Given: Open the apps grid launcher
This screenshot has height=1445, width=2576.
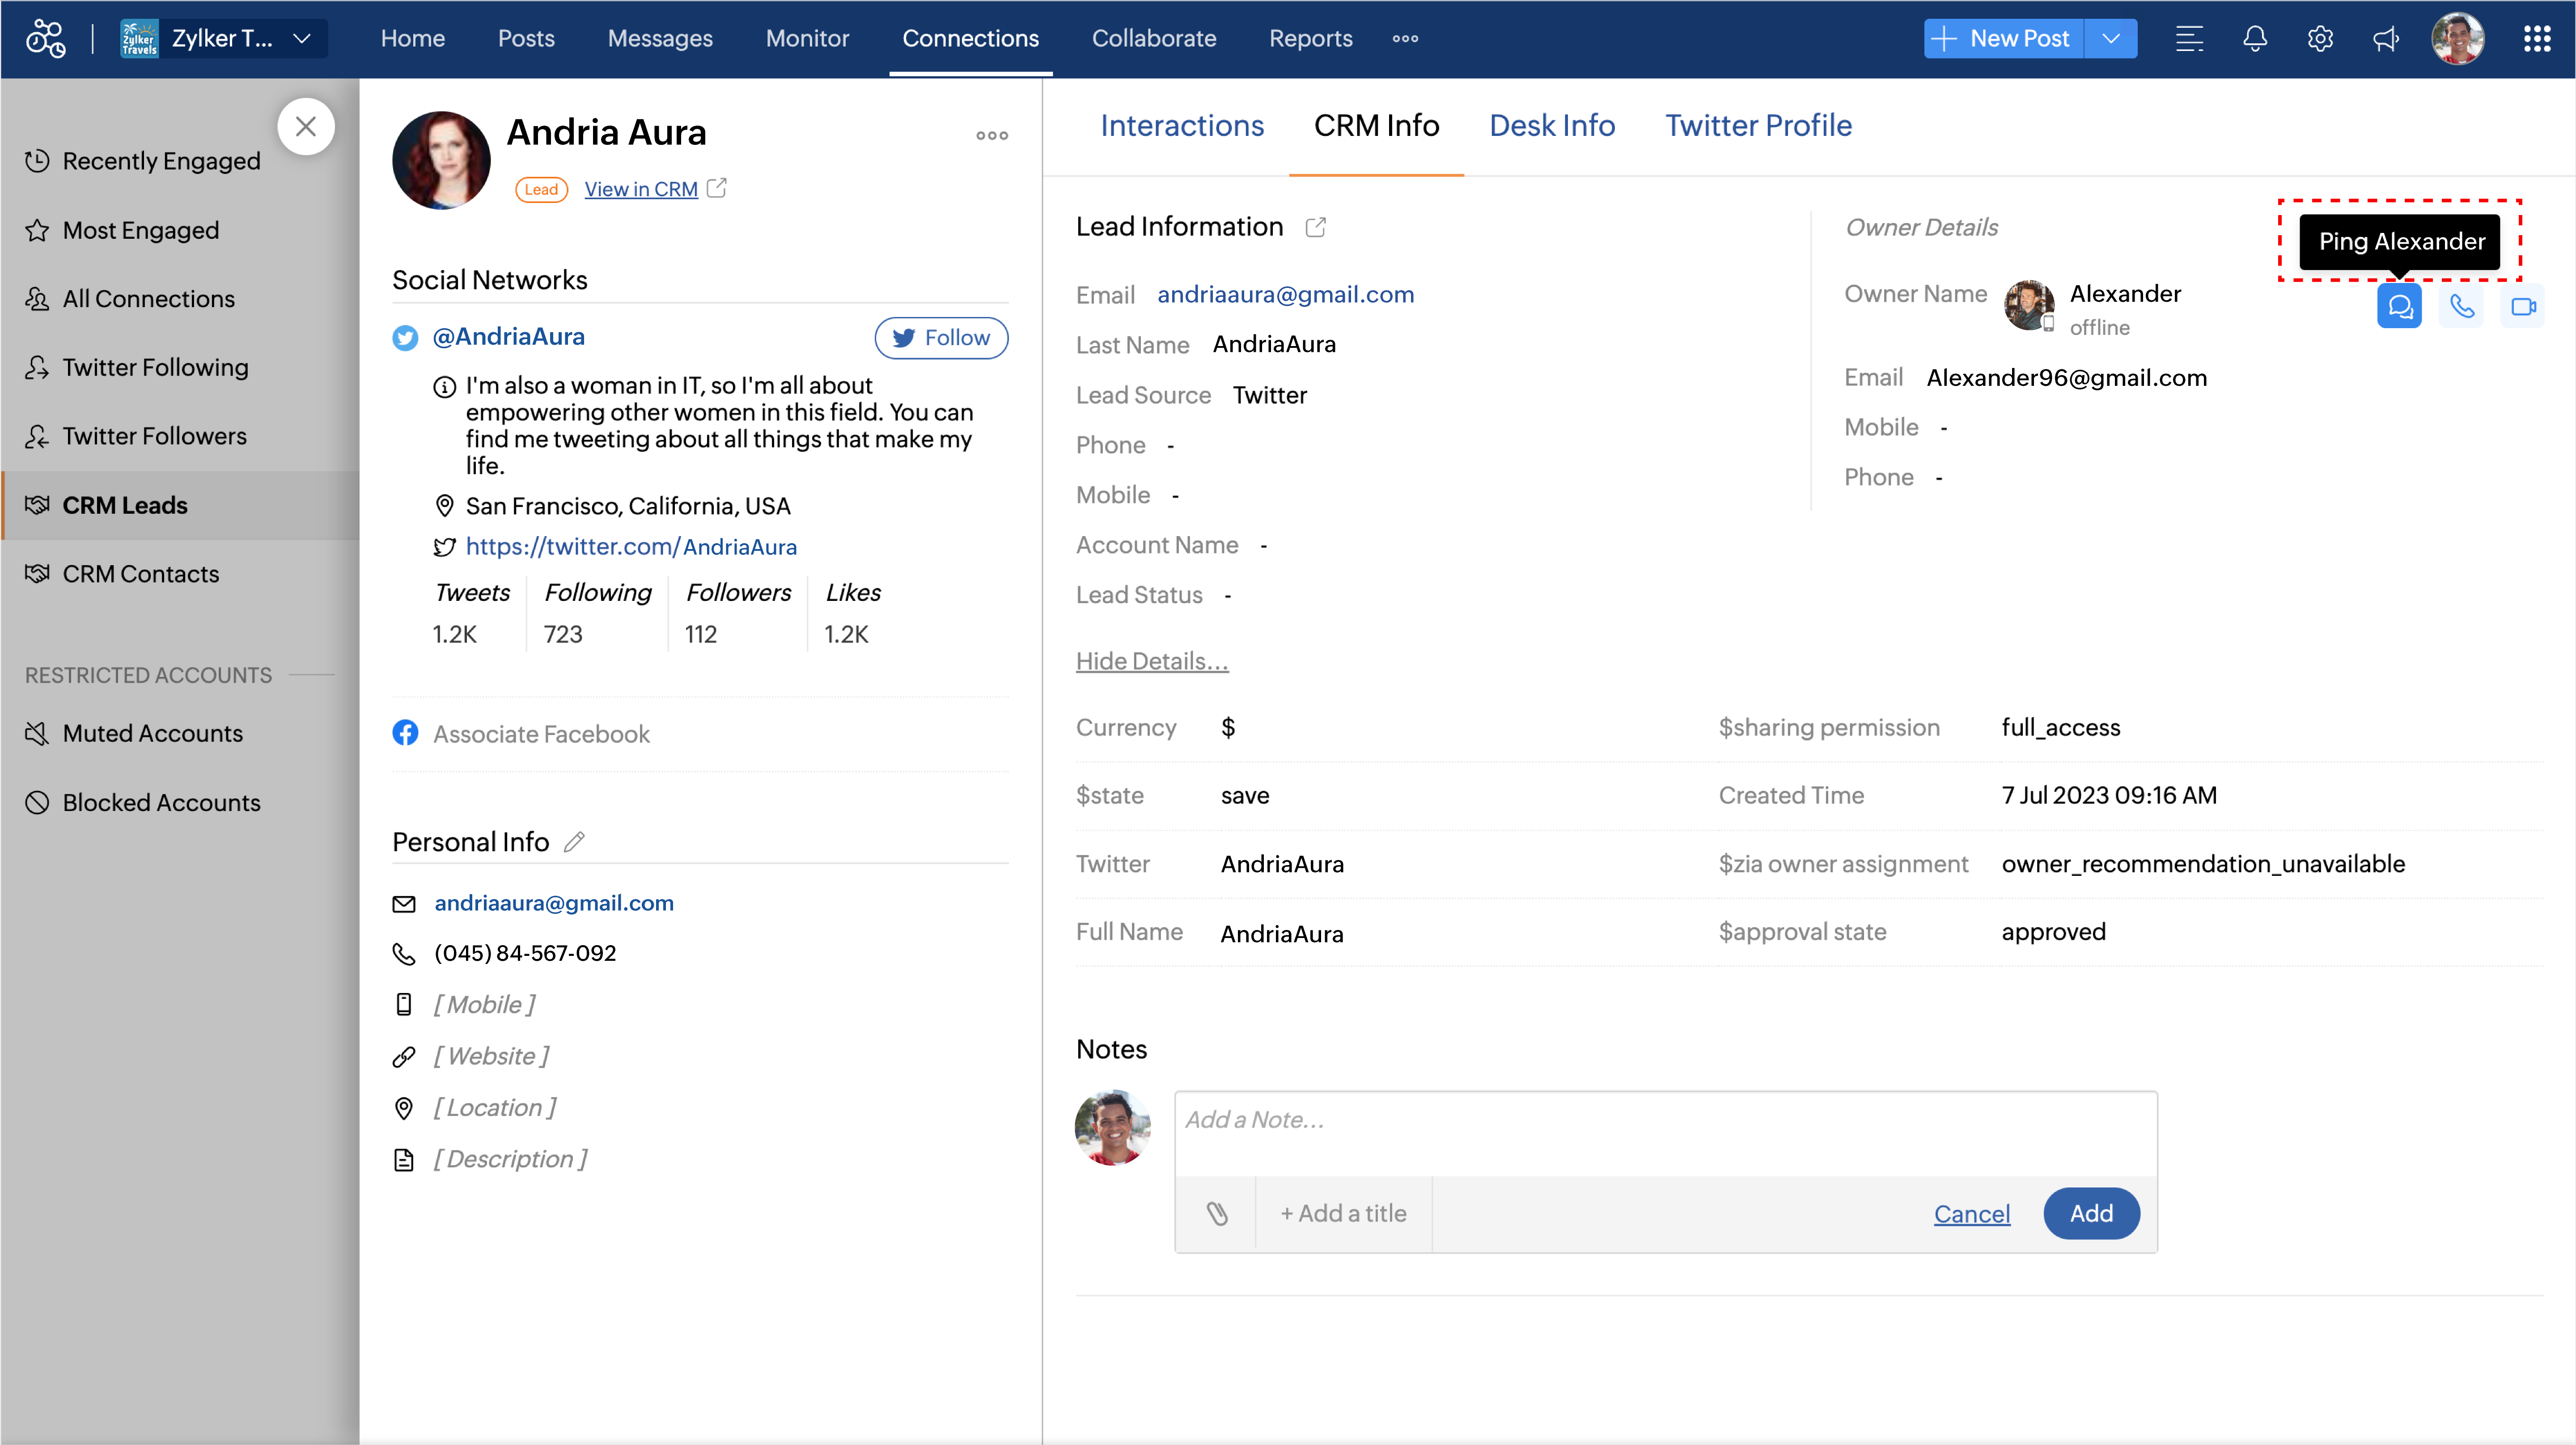Looking at the screenshot, I should 2536,39.
